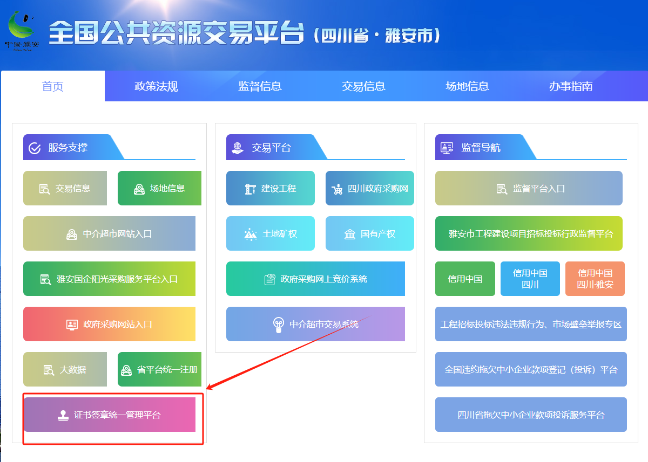Click the bank building icon beside 国有产权
648x462 pixels.
click(x=350, y=234)
